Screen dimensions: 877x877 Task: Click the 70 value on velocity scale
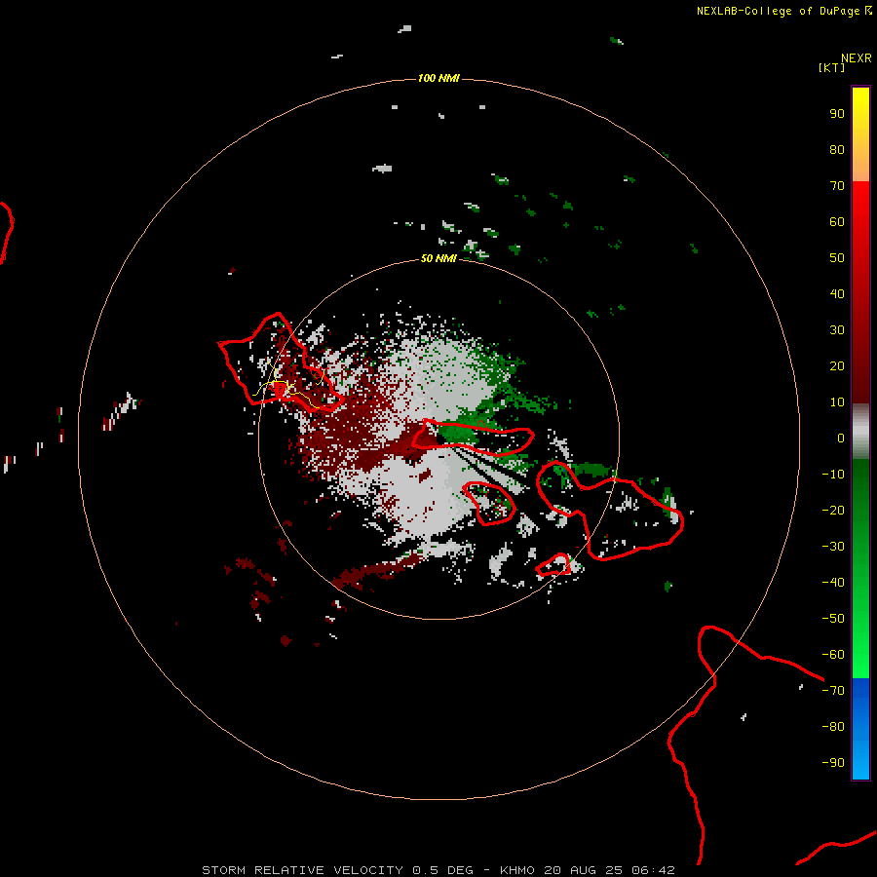click(x=837, y=186)
